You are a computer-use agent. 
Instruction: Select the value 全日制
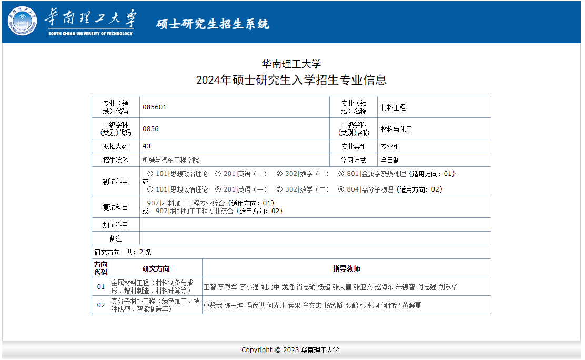[390, 160]
